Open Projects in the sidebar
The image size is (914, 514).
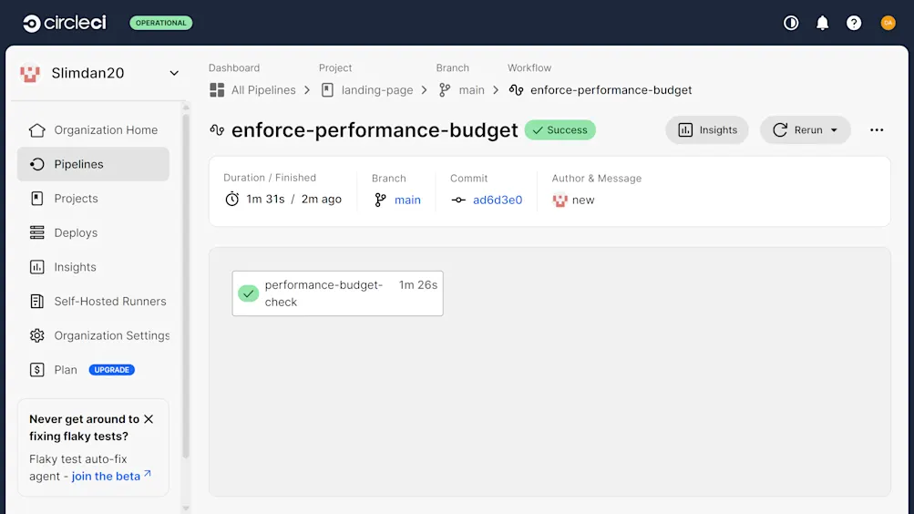[93, 199]
